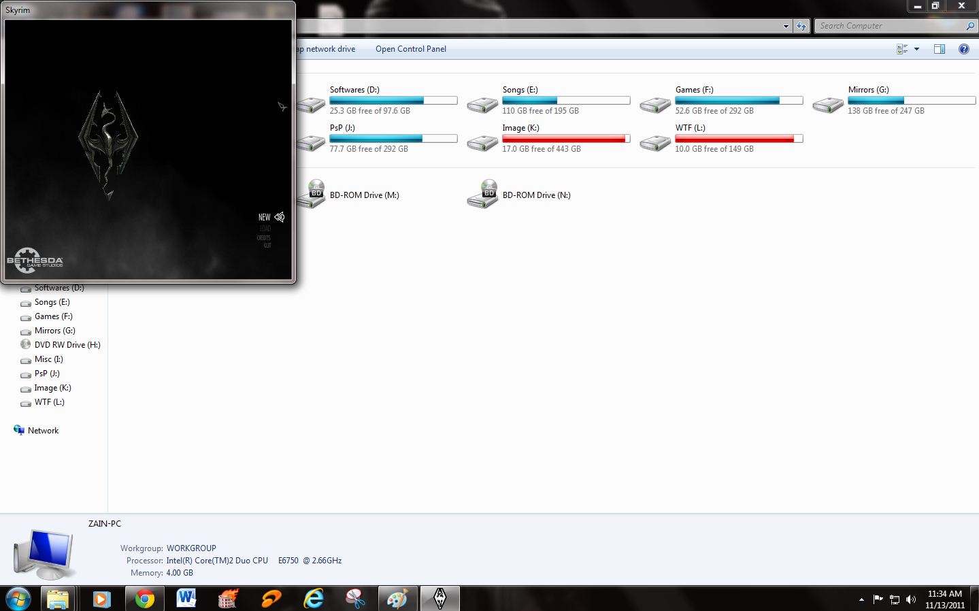Viewport: 979px width, 611px height.
Task: Select Games (F:) in the sidebar tree
Action: (53, 316)
